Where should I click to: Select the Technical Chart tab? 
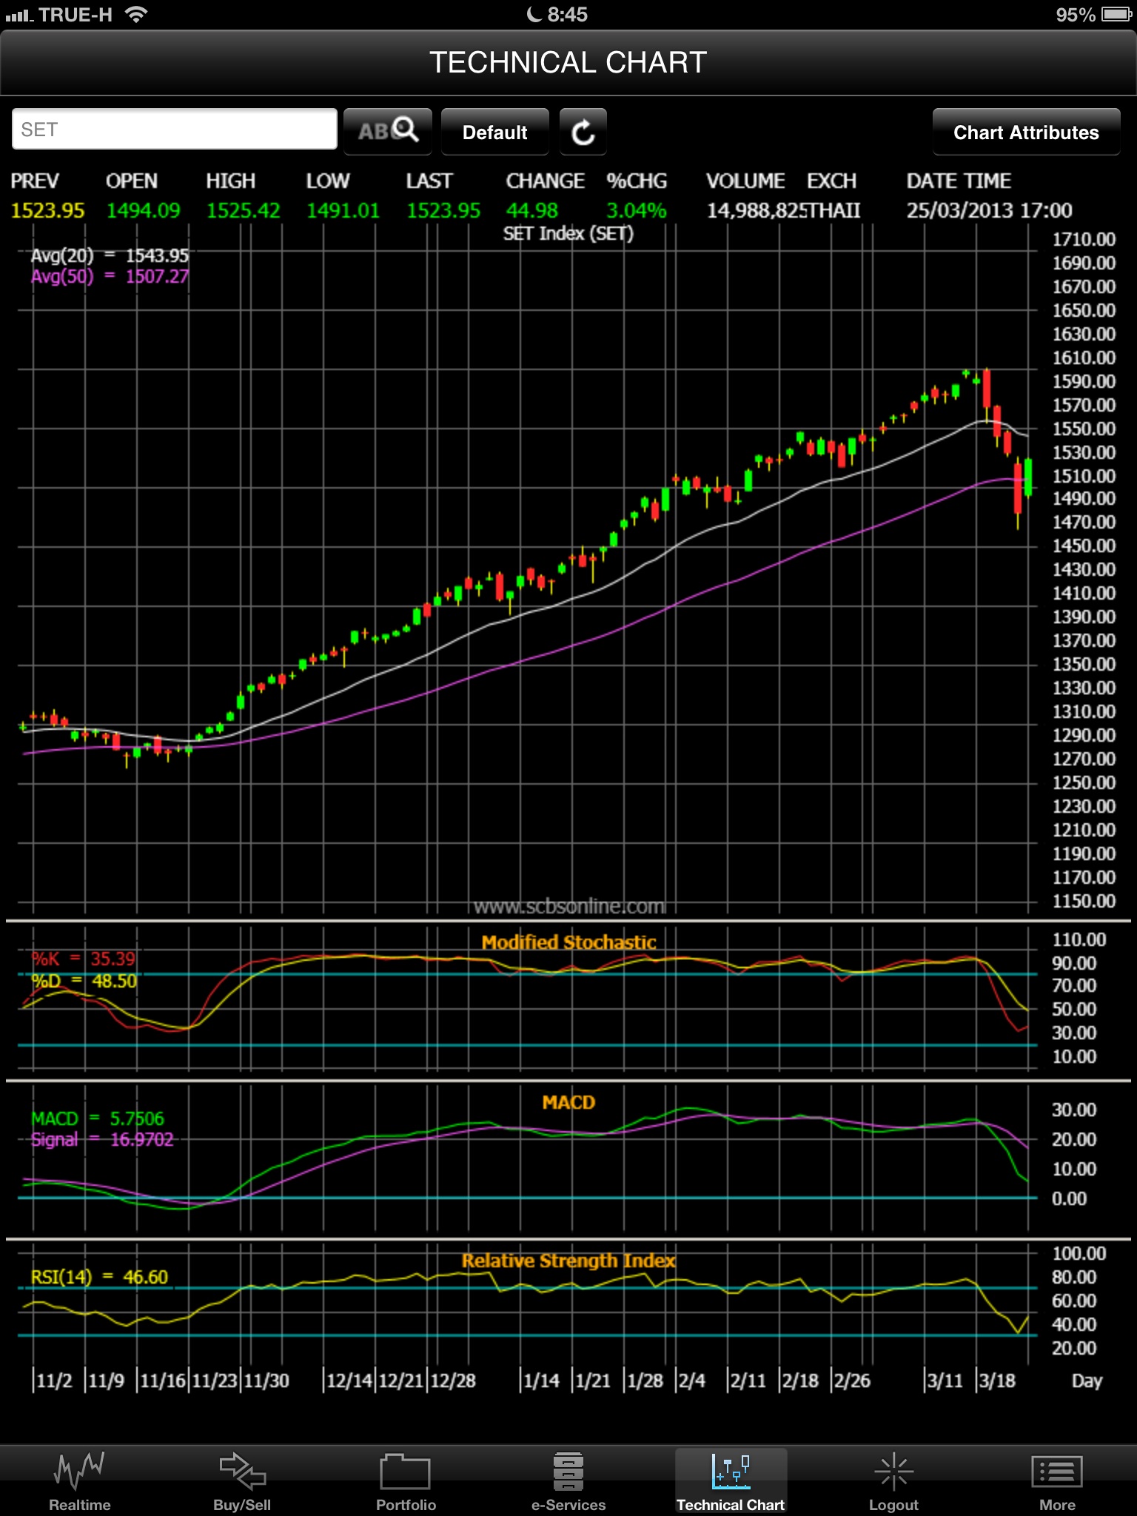(731, 1480)
